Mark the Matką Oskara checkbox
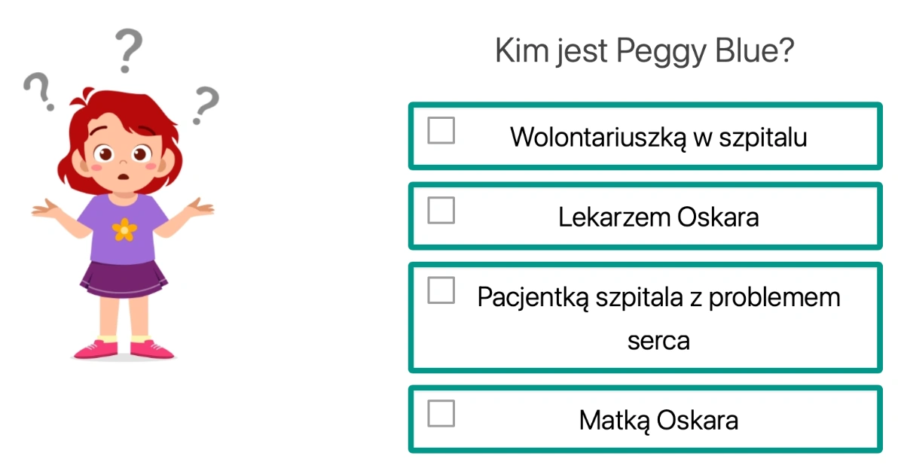 coord(441,413)
